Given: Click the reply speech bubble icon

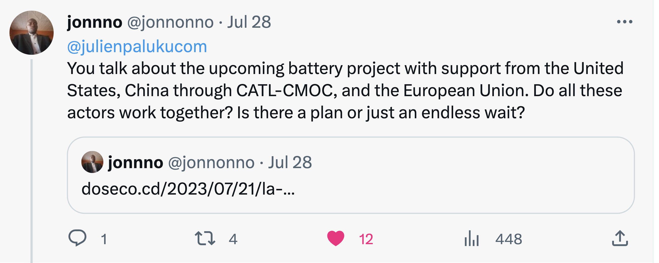Looking at the screenshot, I should click(77, 238).
